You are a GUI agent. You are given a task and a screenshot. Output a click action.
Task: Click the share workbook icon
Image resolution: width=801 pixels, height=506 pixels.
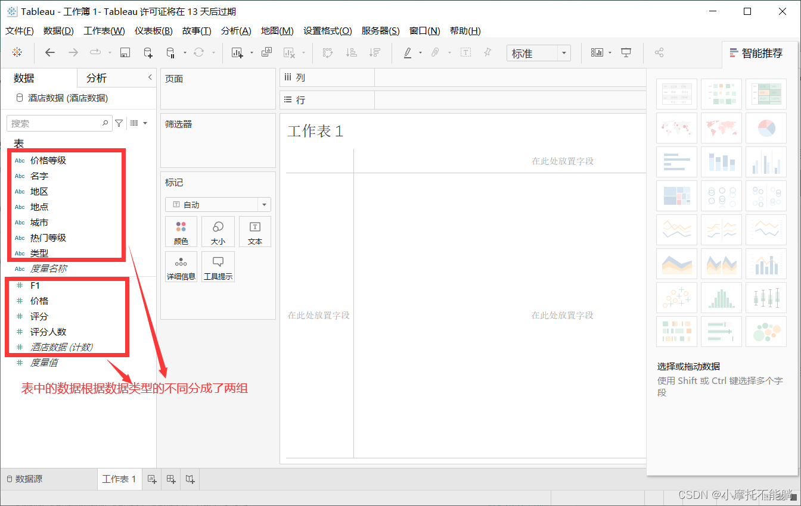(x=659, y=52)
